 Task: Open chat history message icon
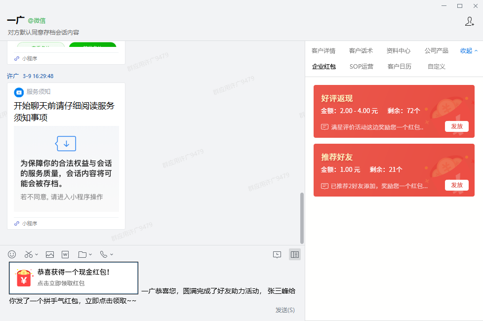coord(277,254)
